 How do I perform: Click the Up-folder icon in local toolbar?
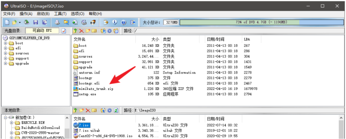pyautogui.click(x=75, y=110)
